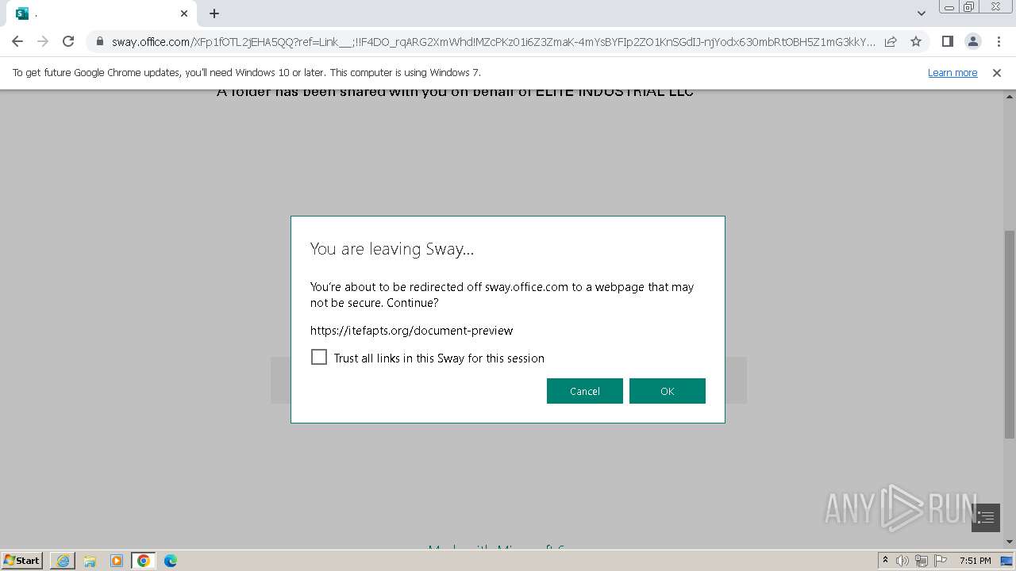Image resolution: width=1016 pixels, height=571 pixels.
Task: Open File Explorer from the taskbar
Action: [90, 561]
